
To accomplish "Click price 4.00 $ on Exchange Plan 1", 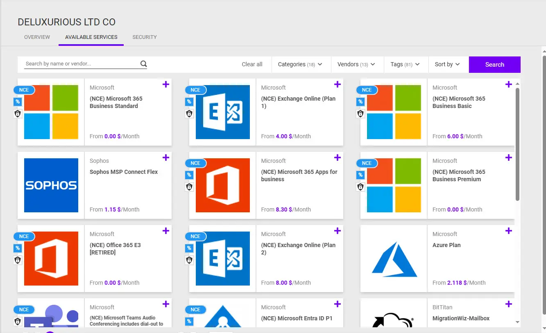I will (284, 136).
